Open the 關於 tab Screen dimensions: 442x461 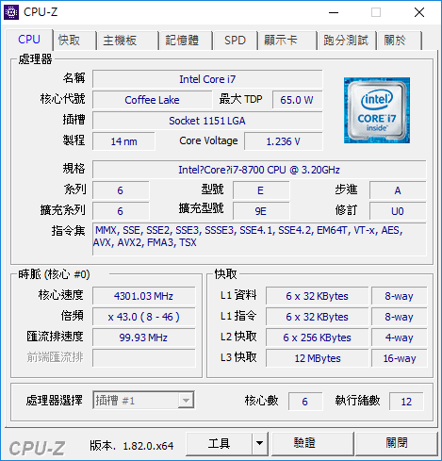[x=399, y=41]
